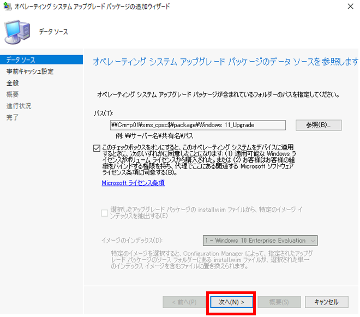Click 概要(S) summary button
The width and height of the screenshot is (360, 317).
click(x=279, y=302)
